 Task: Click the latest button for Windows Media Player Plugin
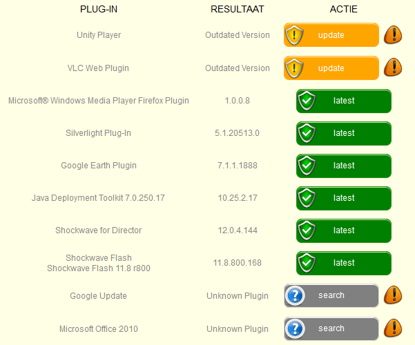coord(344,101)
